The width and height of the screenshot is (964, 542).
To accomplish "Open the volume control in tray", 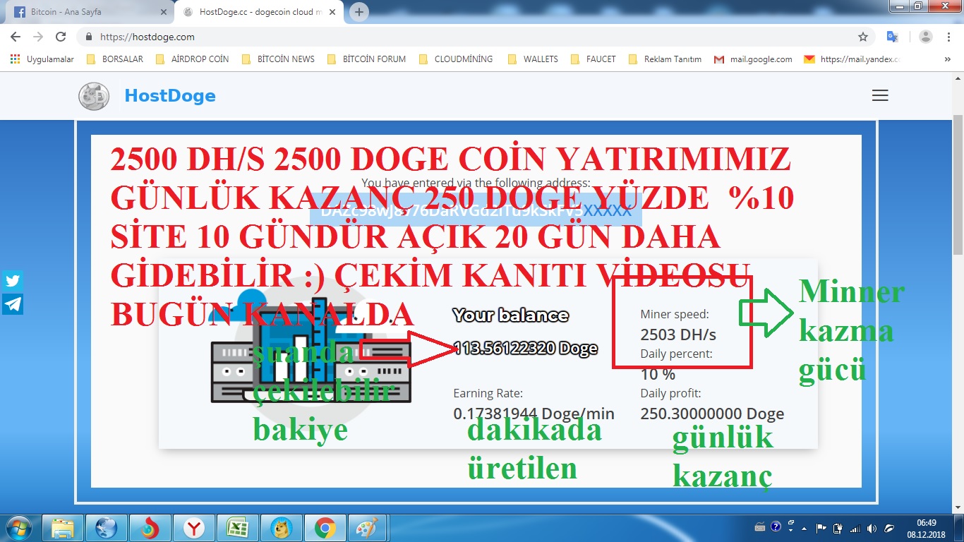I will coord(872,528).
